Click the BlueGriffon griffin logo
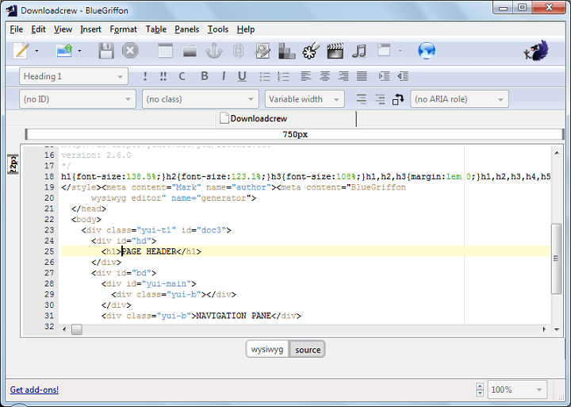571x407 pixels. pyautogui.click(x=536, y=51)
